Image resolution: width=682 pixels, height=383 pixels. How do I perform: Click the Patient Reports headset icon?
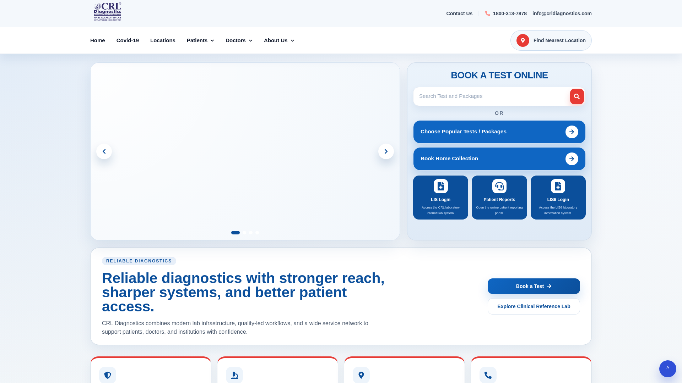tap(499, 186)
